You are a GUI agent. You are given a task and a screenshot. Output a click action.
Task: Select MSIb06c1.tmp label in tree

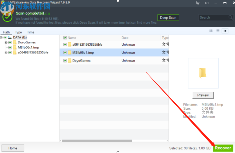(x=28, y=47)
